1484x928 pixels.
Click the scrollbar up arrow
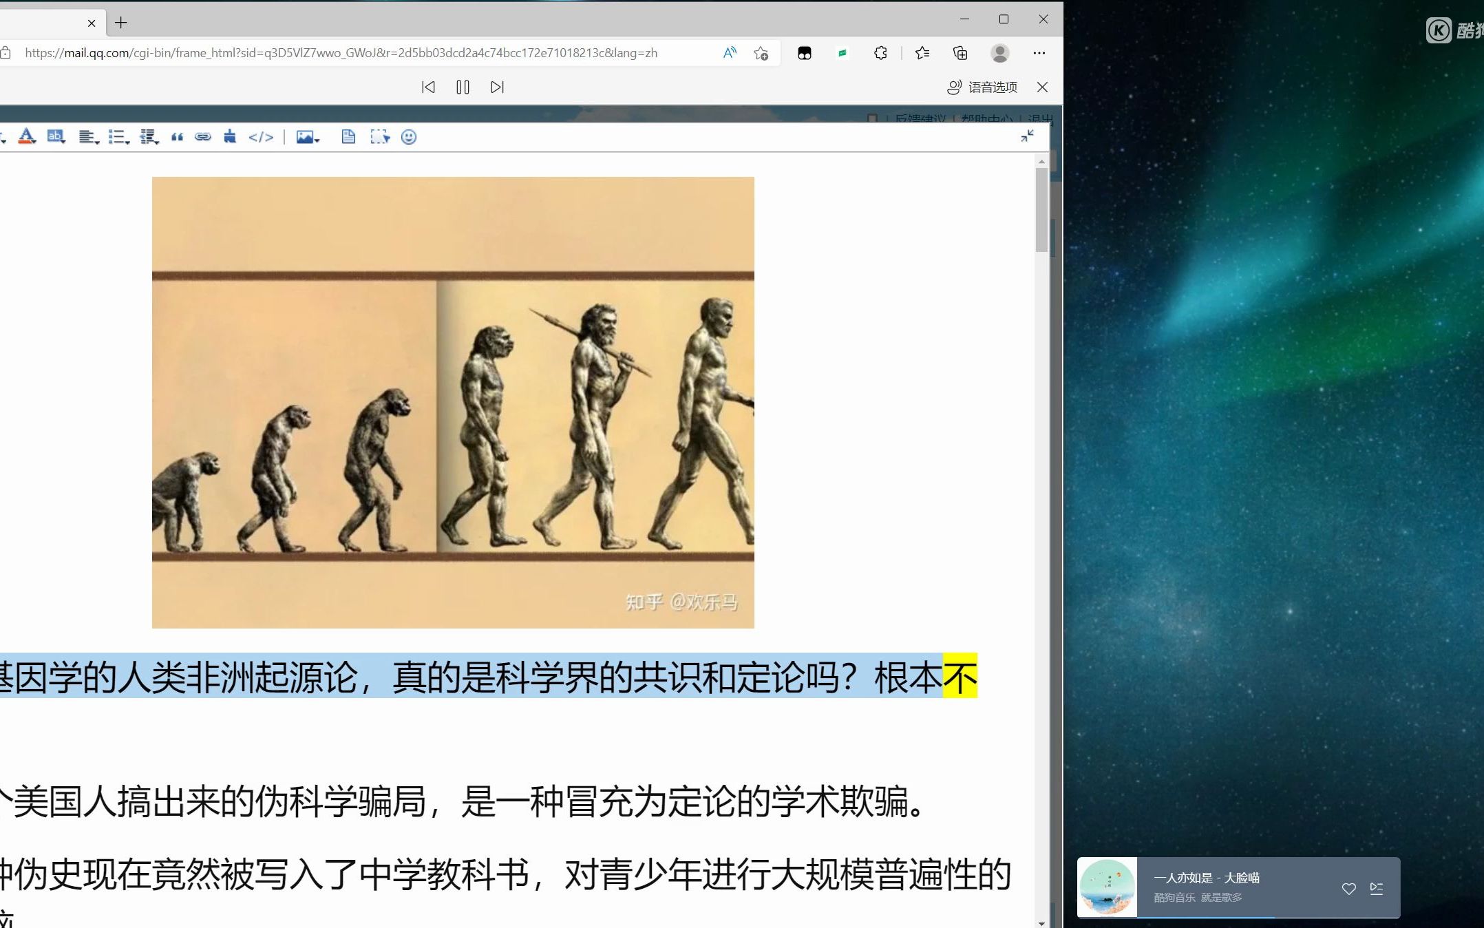tap(1041, 161)
